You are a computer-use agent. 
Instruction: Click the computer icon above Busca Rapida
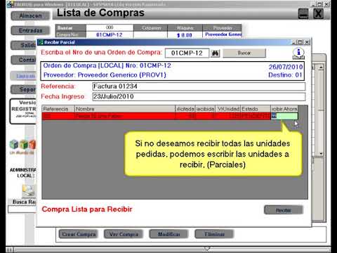(x=29, y=190)
